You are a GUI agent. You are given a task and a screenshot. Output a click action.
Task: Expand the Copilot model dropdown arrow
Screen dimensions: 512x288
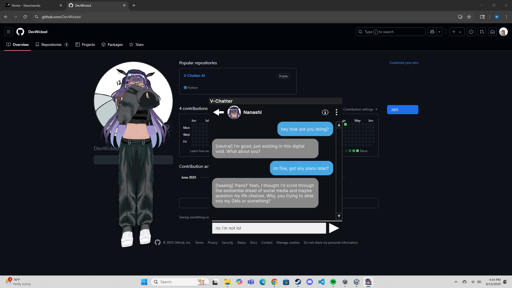(x=439, y=32)
